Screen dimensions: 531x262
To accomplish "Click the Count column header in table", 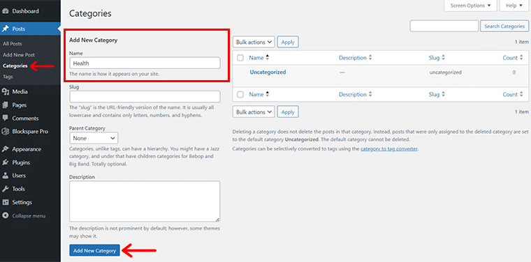I will tap(510, 58).
